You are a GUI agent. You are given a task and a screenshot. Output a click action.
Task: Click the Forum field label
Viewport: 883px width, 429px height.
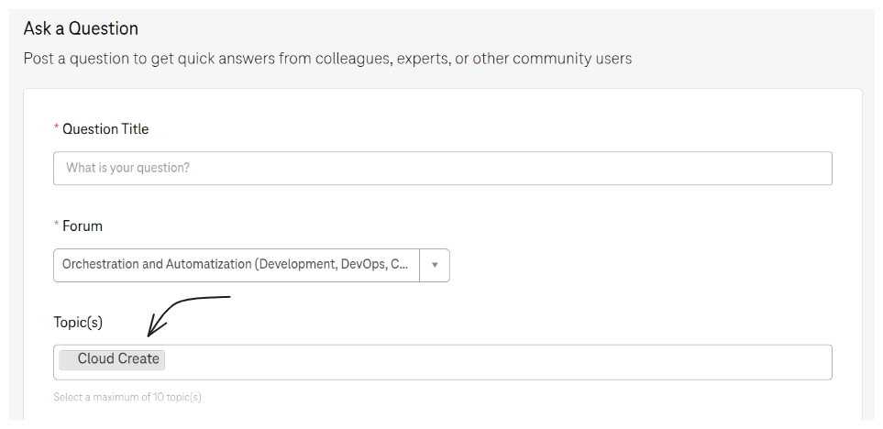(83, 225)
